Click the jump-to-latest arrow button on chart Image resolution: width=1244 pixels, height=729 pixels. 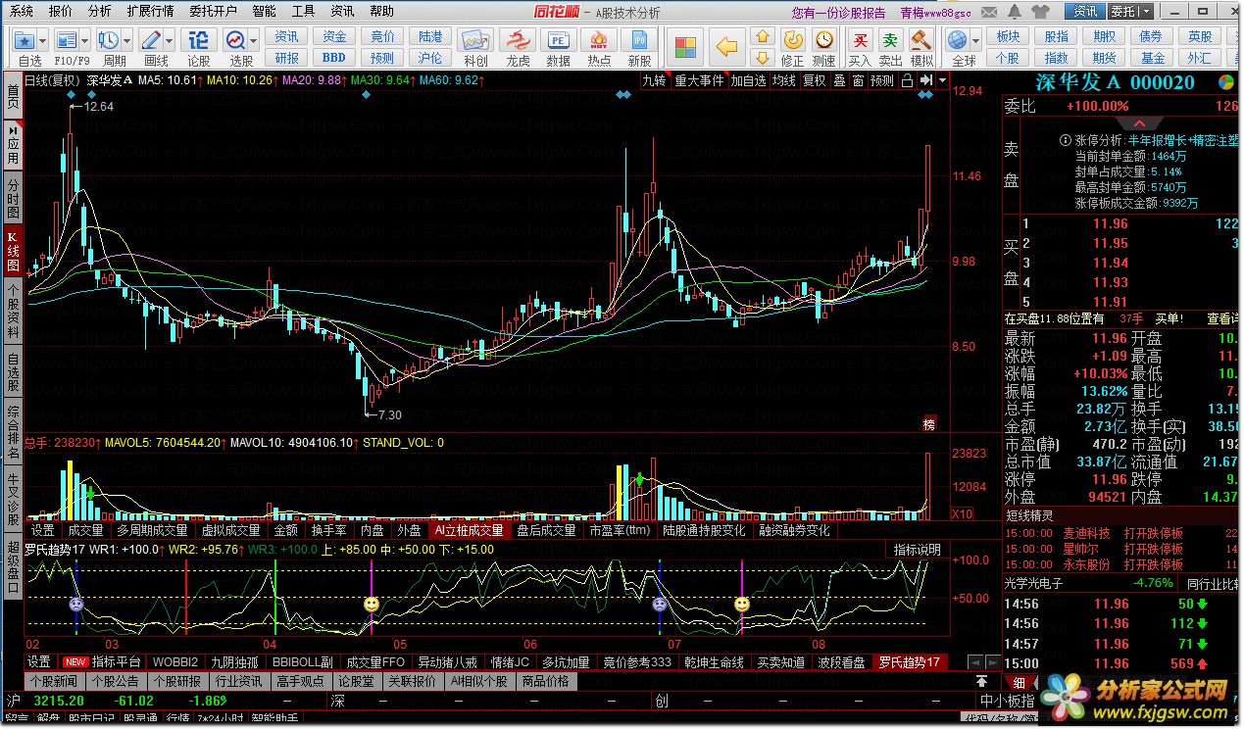pyautogui.click(x=925, y=80)
